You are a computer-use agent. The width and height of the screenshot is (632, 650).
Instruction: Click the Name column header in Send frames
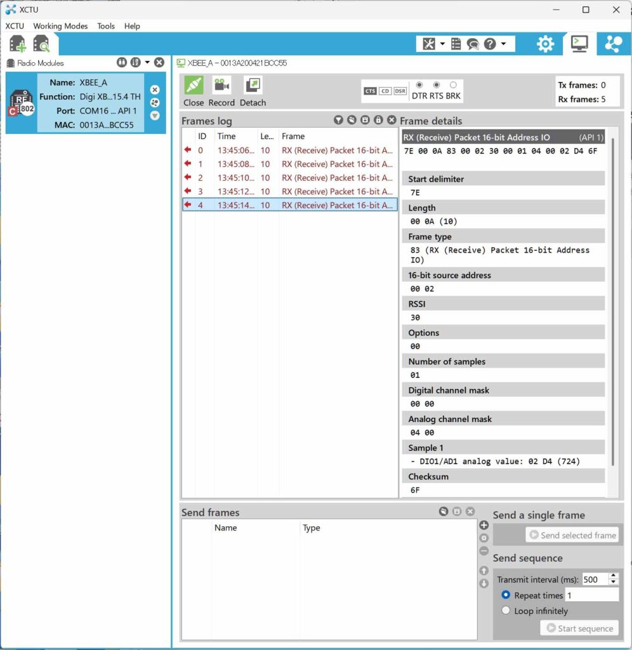pos(255,527)
